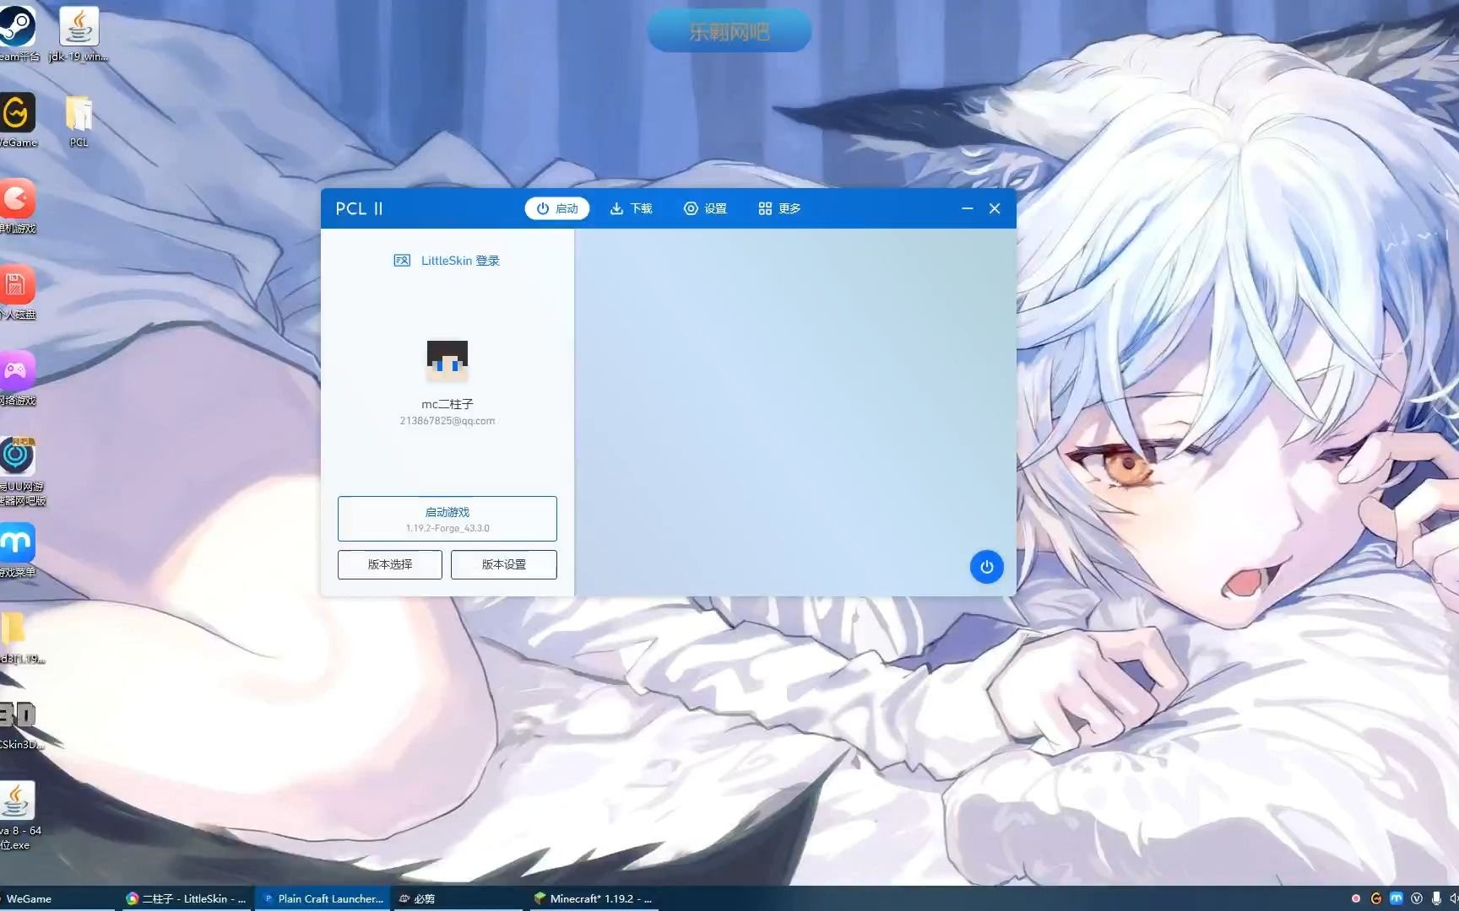Close the PCL II launcher window

click(x=995, y=208)
